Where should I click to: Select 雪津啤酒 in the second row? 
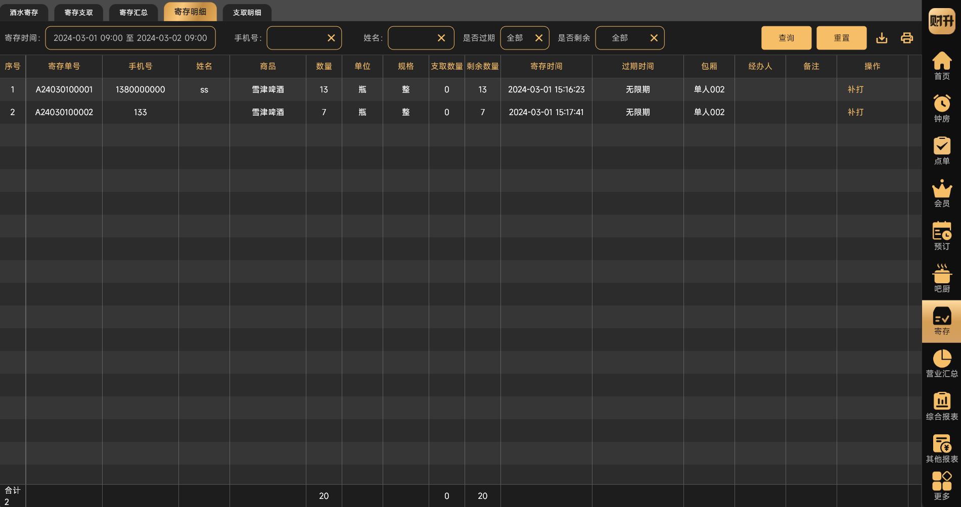pyautogui.click(x=268, y=112)
